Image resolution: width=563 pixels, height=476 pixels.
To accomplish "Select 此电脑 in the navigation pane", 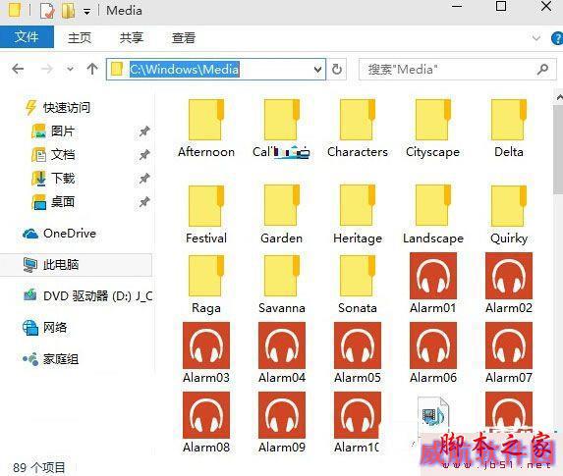I will pos(76,265).
